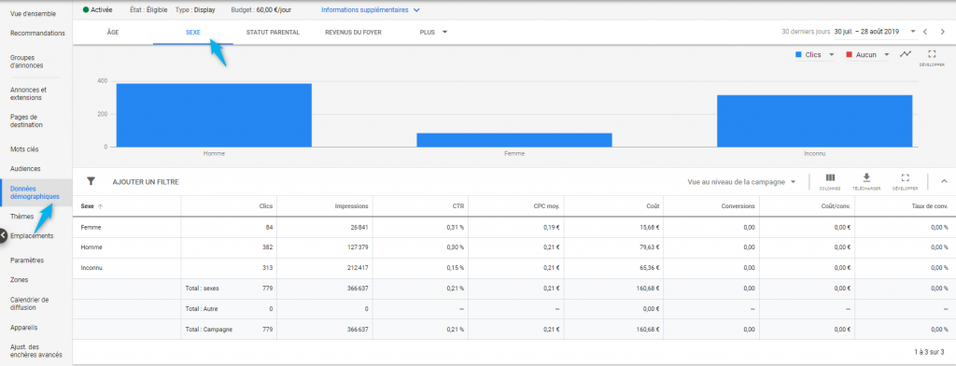This screenshot has height=366, width=956.
Task: Open the Clics metric dropdown
Action: tap(814, 55)
